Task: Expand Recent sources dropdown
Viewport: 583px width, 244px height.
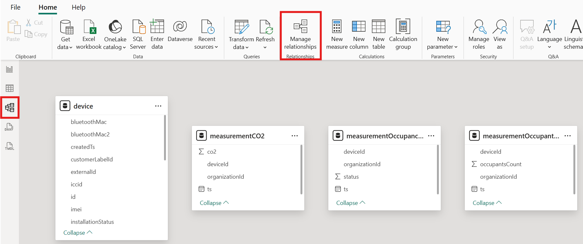Action: coord(206,47)
